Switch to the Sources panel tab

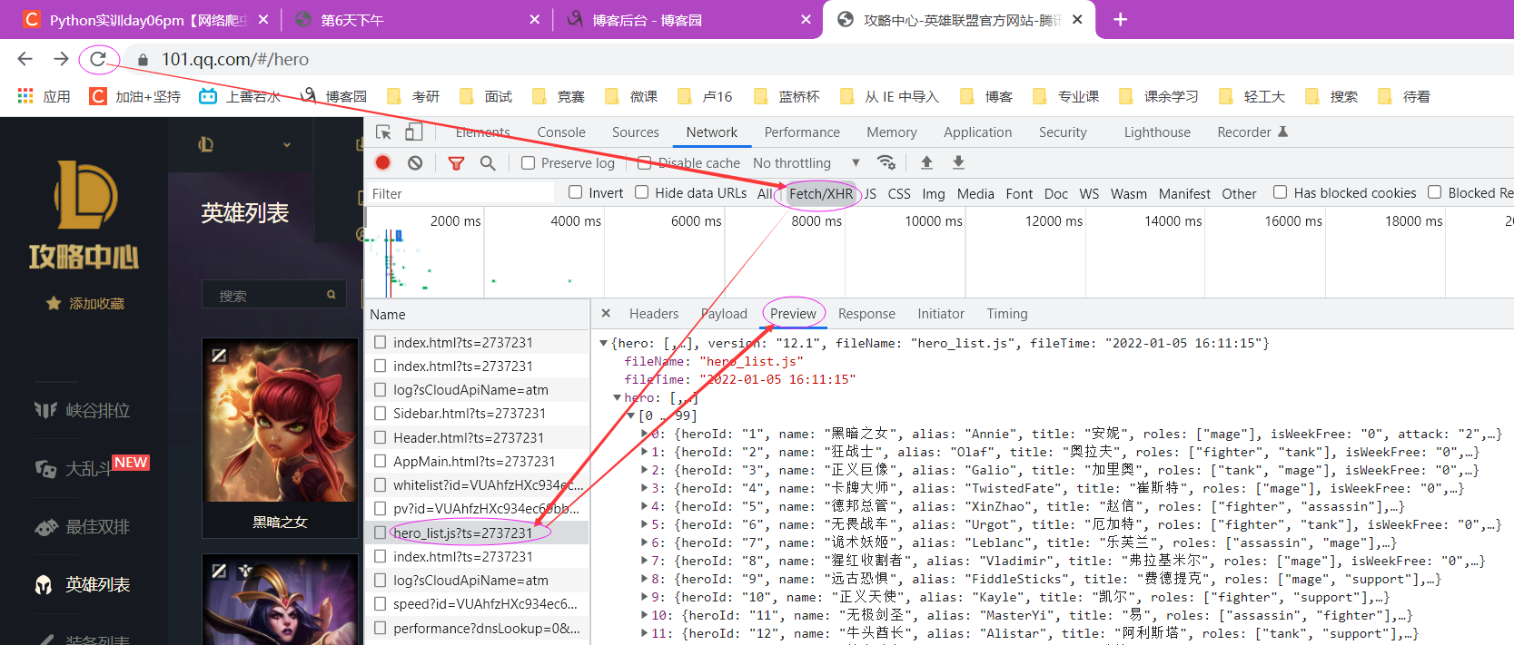tap(636, 132)
